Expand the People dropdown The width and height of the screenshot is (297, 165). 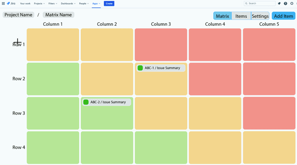tap(84, 4)
